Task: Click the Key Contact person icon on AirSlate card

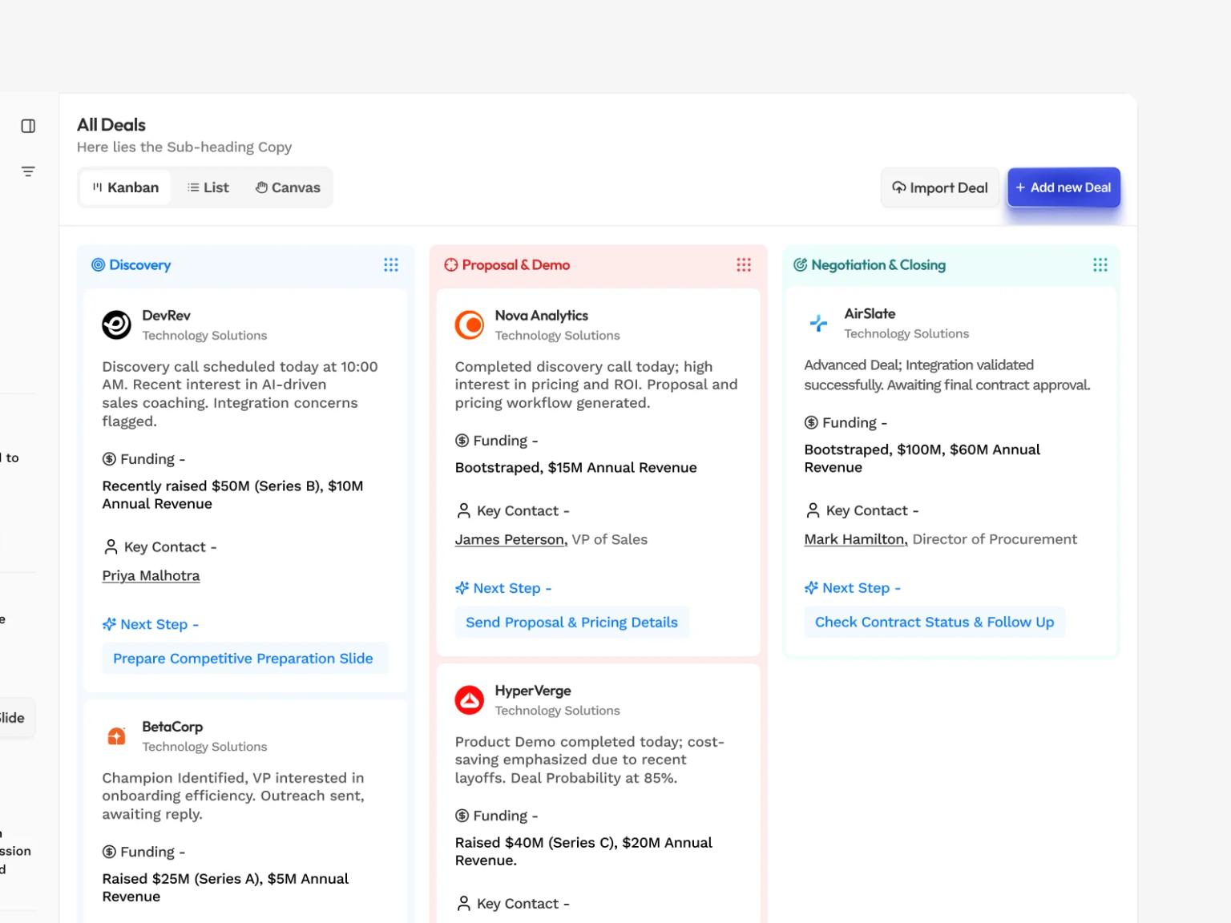Action: 813,510
